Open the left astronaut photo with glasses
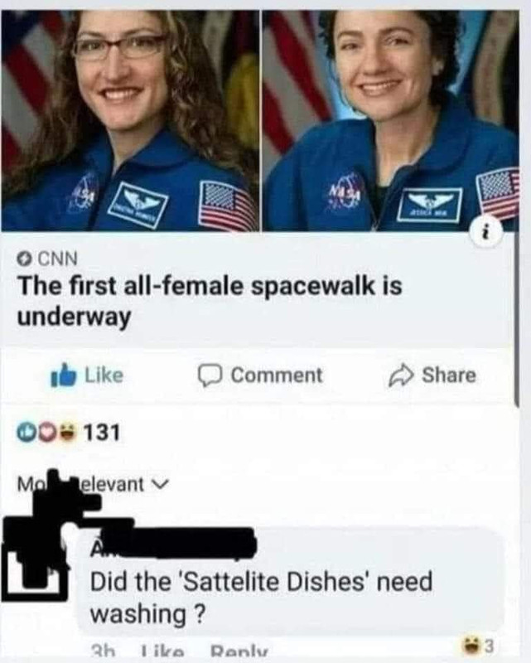 pos(130,120)
